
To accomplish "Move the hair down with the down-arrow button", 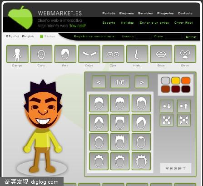I will tap(167, 106).
